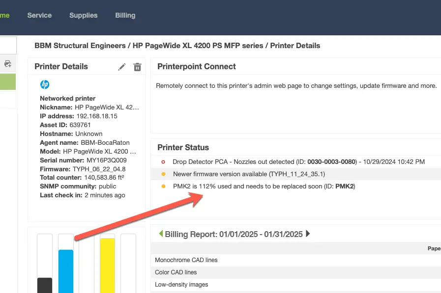The image size is (441, 293).
Task: Click the Low-density images billing row
Action: (x=180, y=284)
